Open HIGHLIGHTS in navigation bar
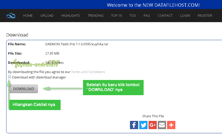The height and width of the screenshot is (134, 222). tap(70, 15)
